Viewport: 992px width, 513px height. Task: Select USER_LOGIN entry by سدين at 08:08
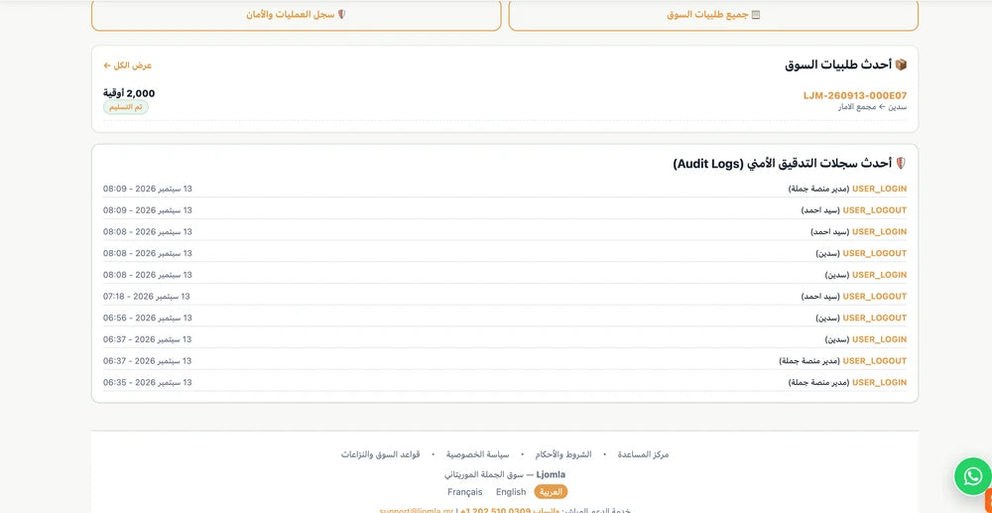click(505, 275)
